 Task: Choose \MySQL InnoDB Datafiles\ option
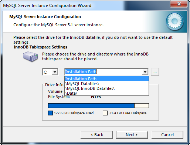click(x=106, y=88)
